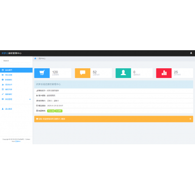Click the red bar chart tile showing 25
This screenshot has width=195, height=195.
pos(175,73)
